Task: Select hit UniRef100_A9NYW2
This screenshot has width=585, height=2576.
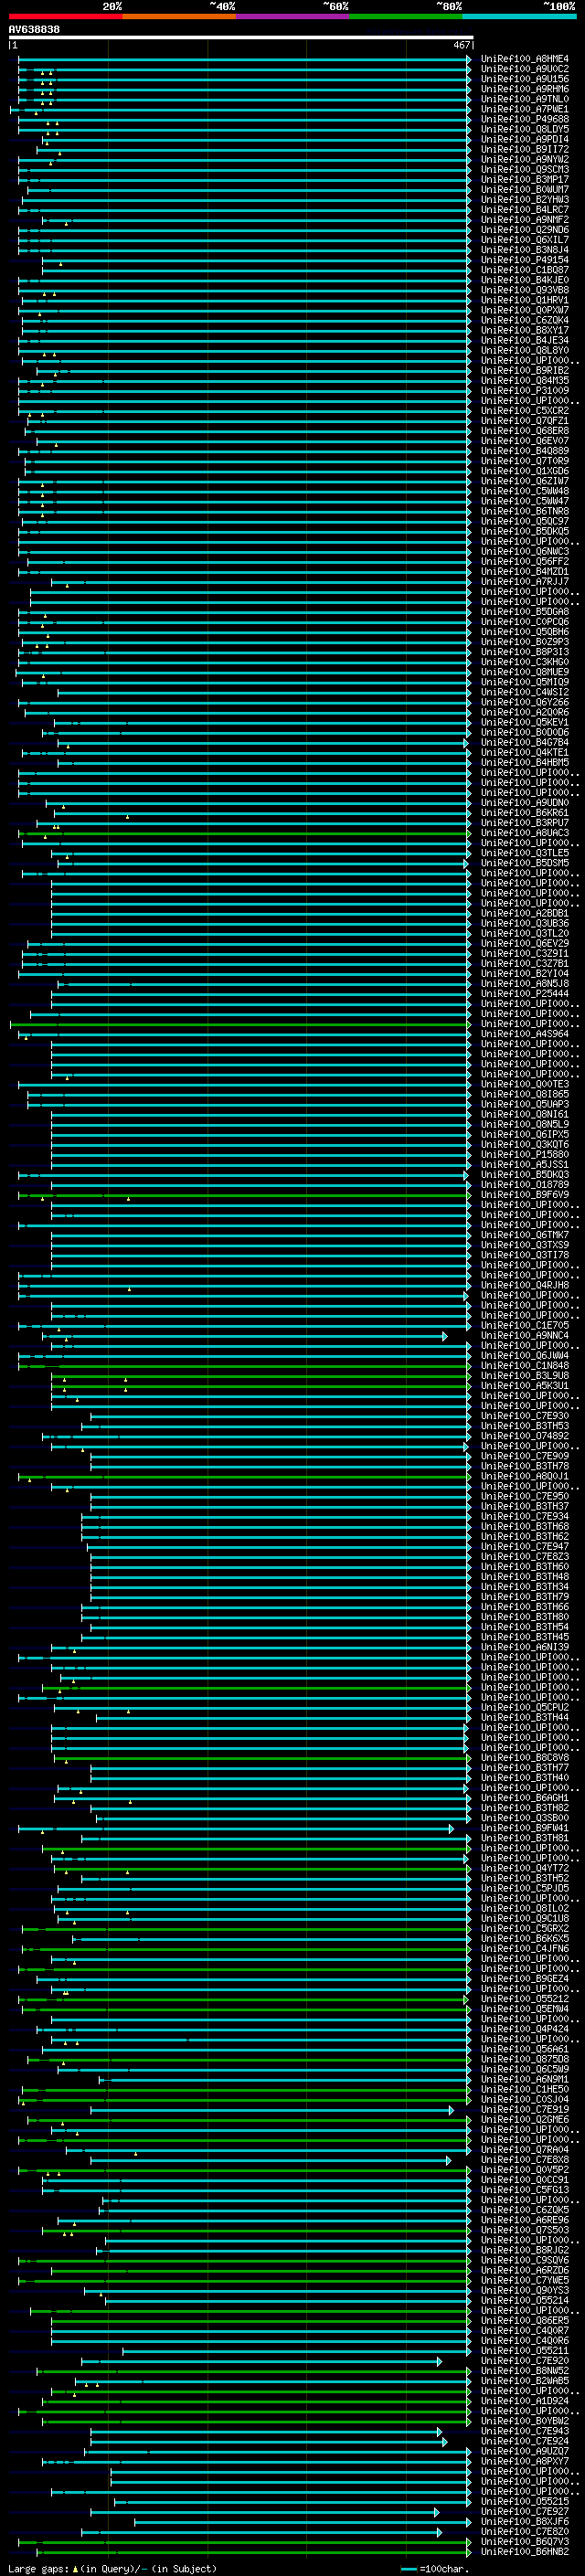Action: (524, 159)
